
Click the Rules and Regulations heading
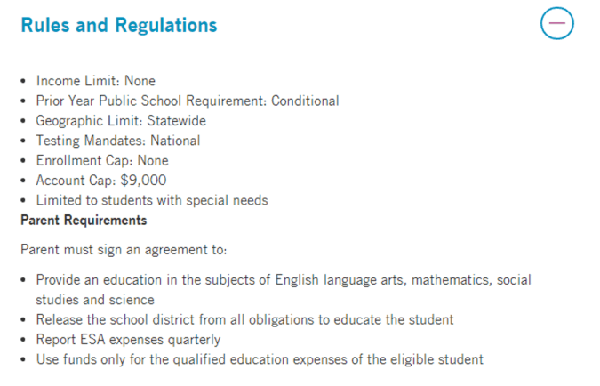[118, 25]
